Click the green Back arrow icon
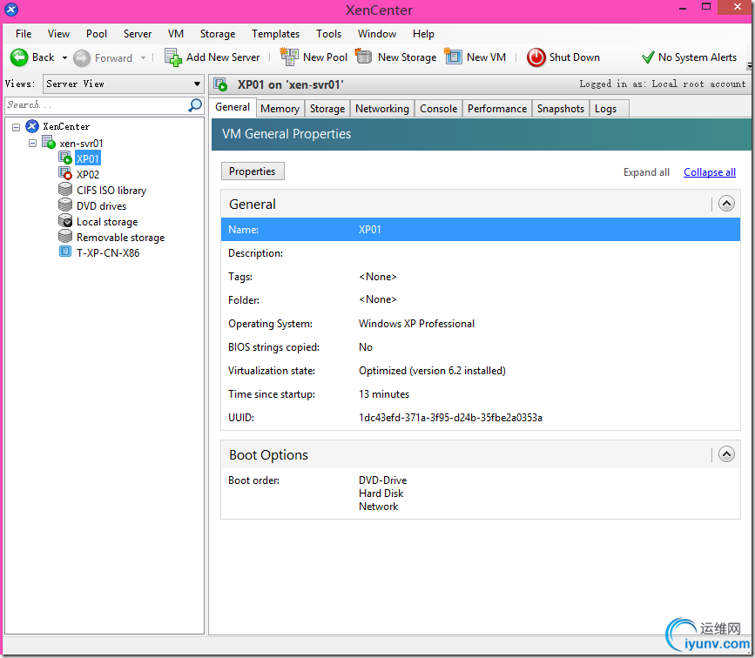 [x=19, y=57]
